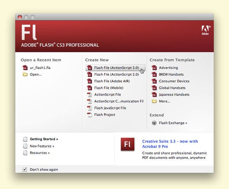The image size is (229, 189).
Task: Toggle the Don't show again checkbox
Action: click(25, 169)
